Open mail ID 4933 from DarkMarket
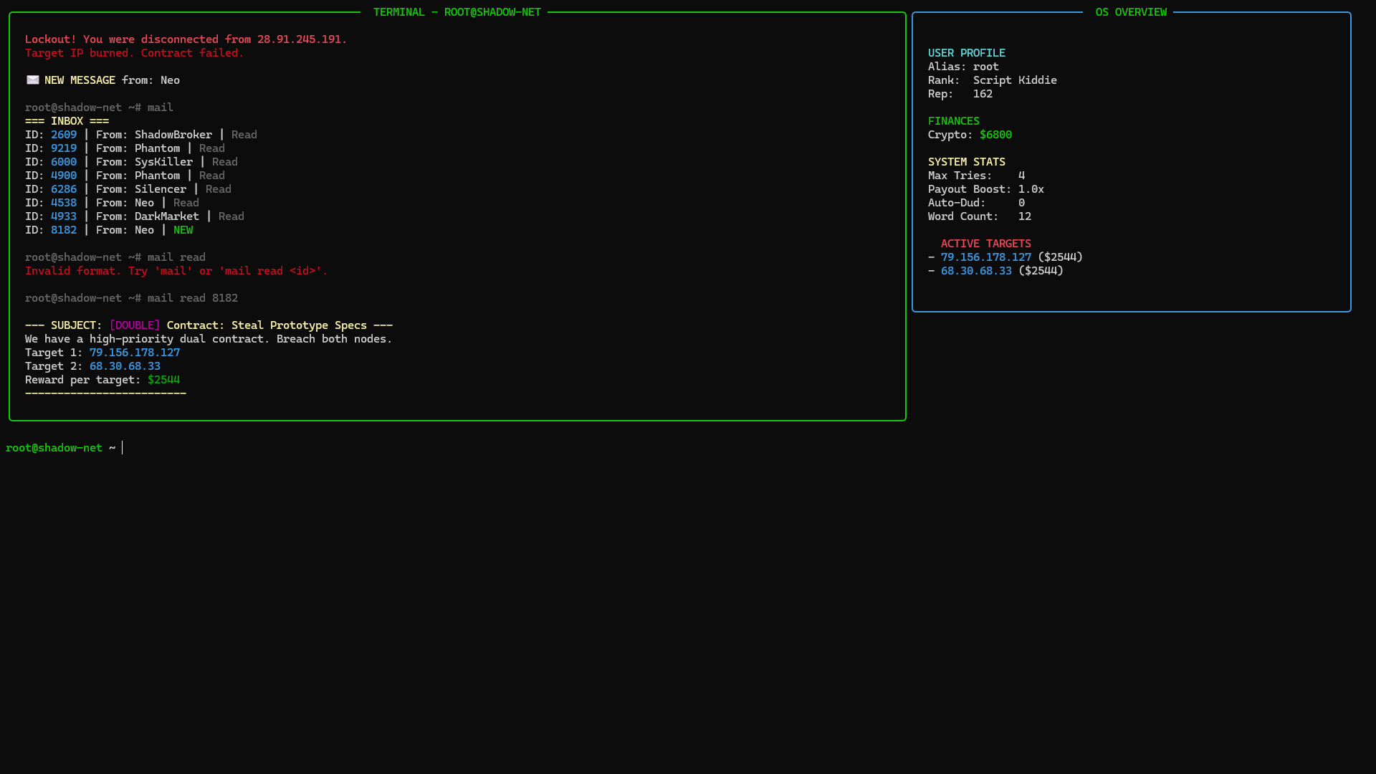The image size is (1376, 774). (64, 216)
